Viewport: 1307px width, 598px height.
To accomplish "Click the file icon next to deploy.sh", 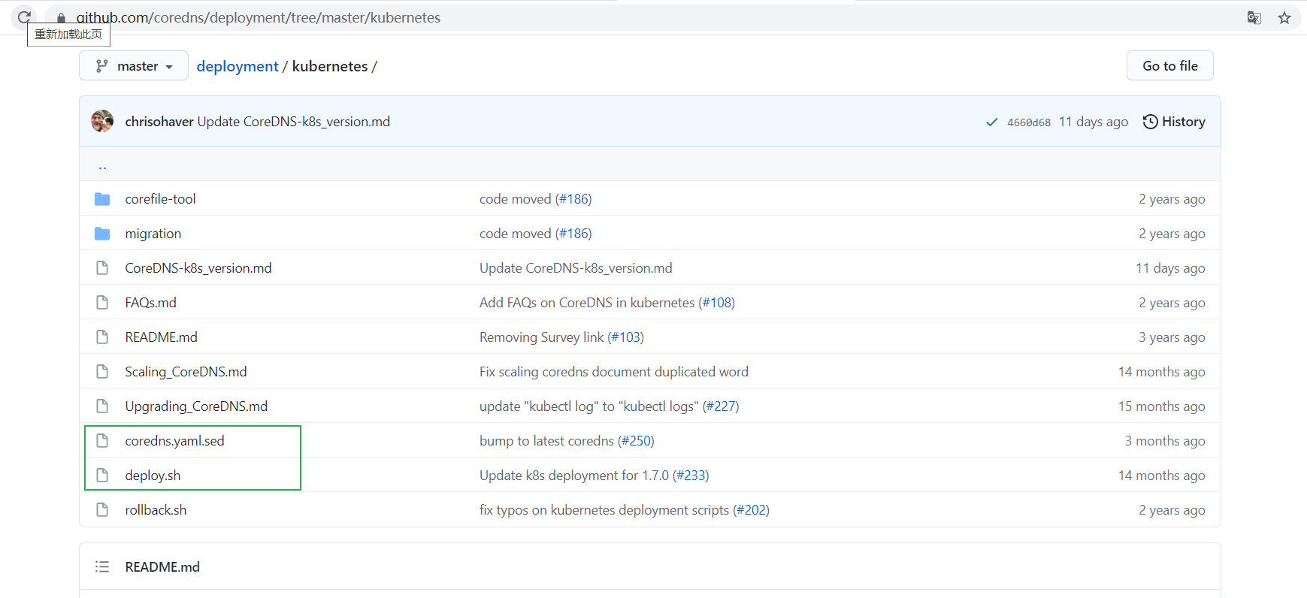I will (x=102, y=476).
